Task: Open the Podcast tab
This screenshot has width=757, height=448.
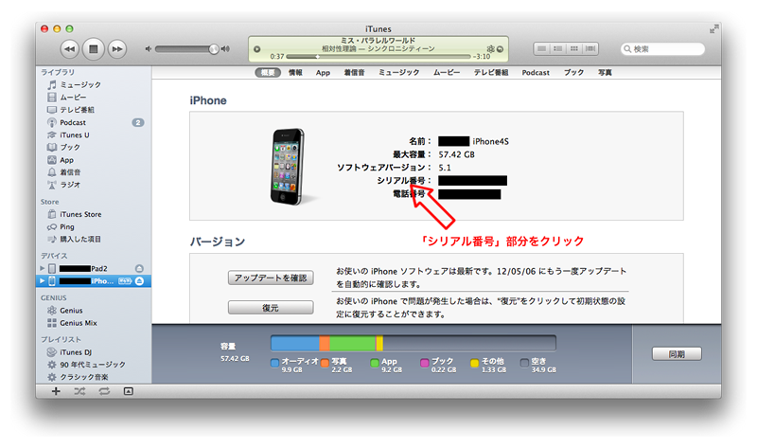Action: click(x=536, y=73)
